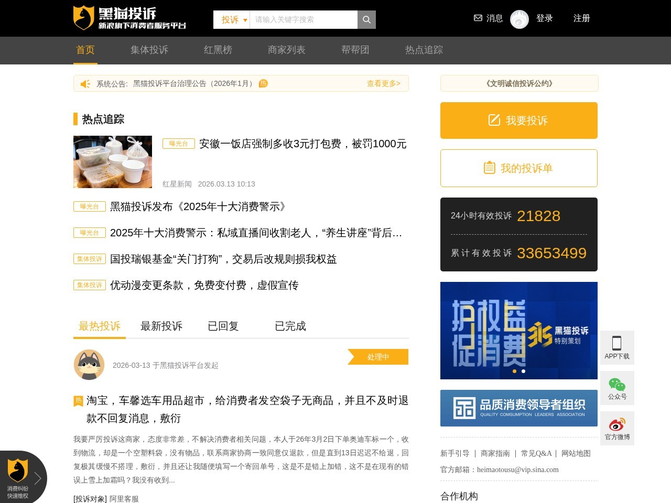Viewport: 671px width, 503px height.
Task: Switch to the 已完成 tab
Action: click(x=289, y=326)
